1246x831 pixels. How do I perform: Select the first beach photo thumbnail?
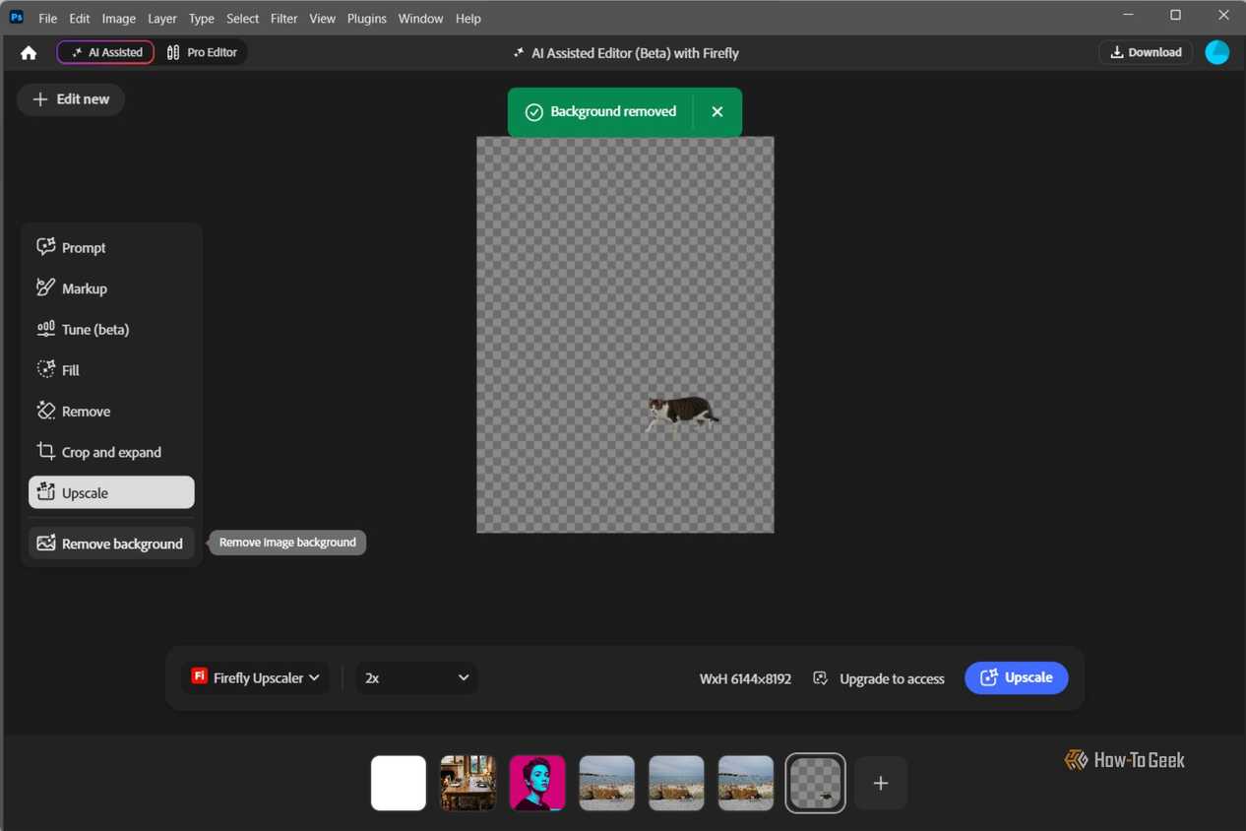[x=607, y=783]
